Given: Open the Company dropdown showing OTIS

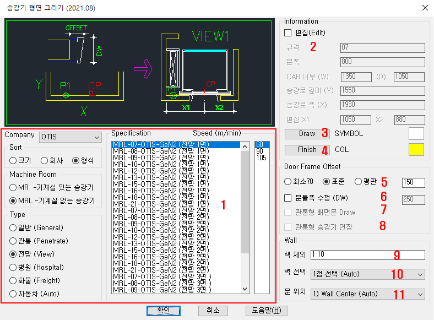Looking at the screenshot, I should tap(70, 137).
